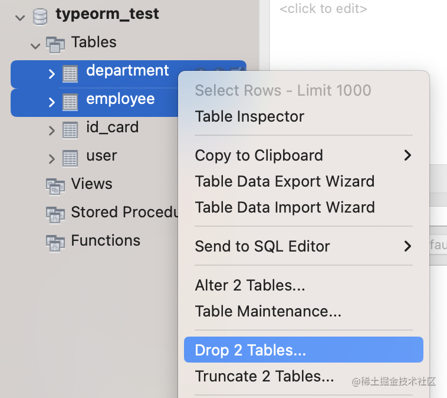The height and width of the screenshot is (398, 447).
Task: Click the Tables folder icon
Action: [x=55, y=44]
